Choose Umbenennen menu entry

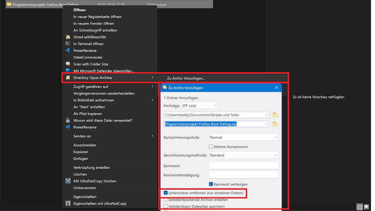click(84, 188)
